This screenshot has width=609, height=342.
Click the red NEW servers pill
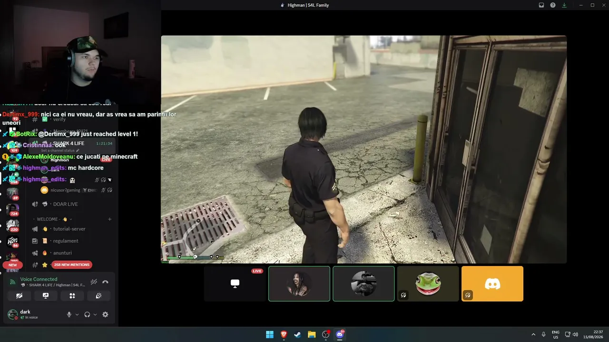[x=12, y=265]
